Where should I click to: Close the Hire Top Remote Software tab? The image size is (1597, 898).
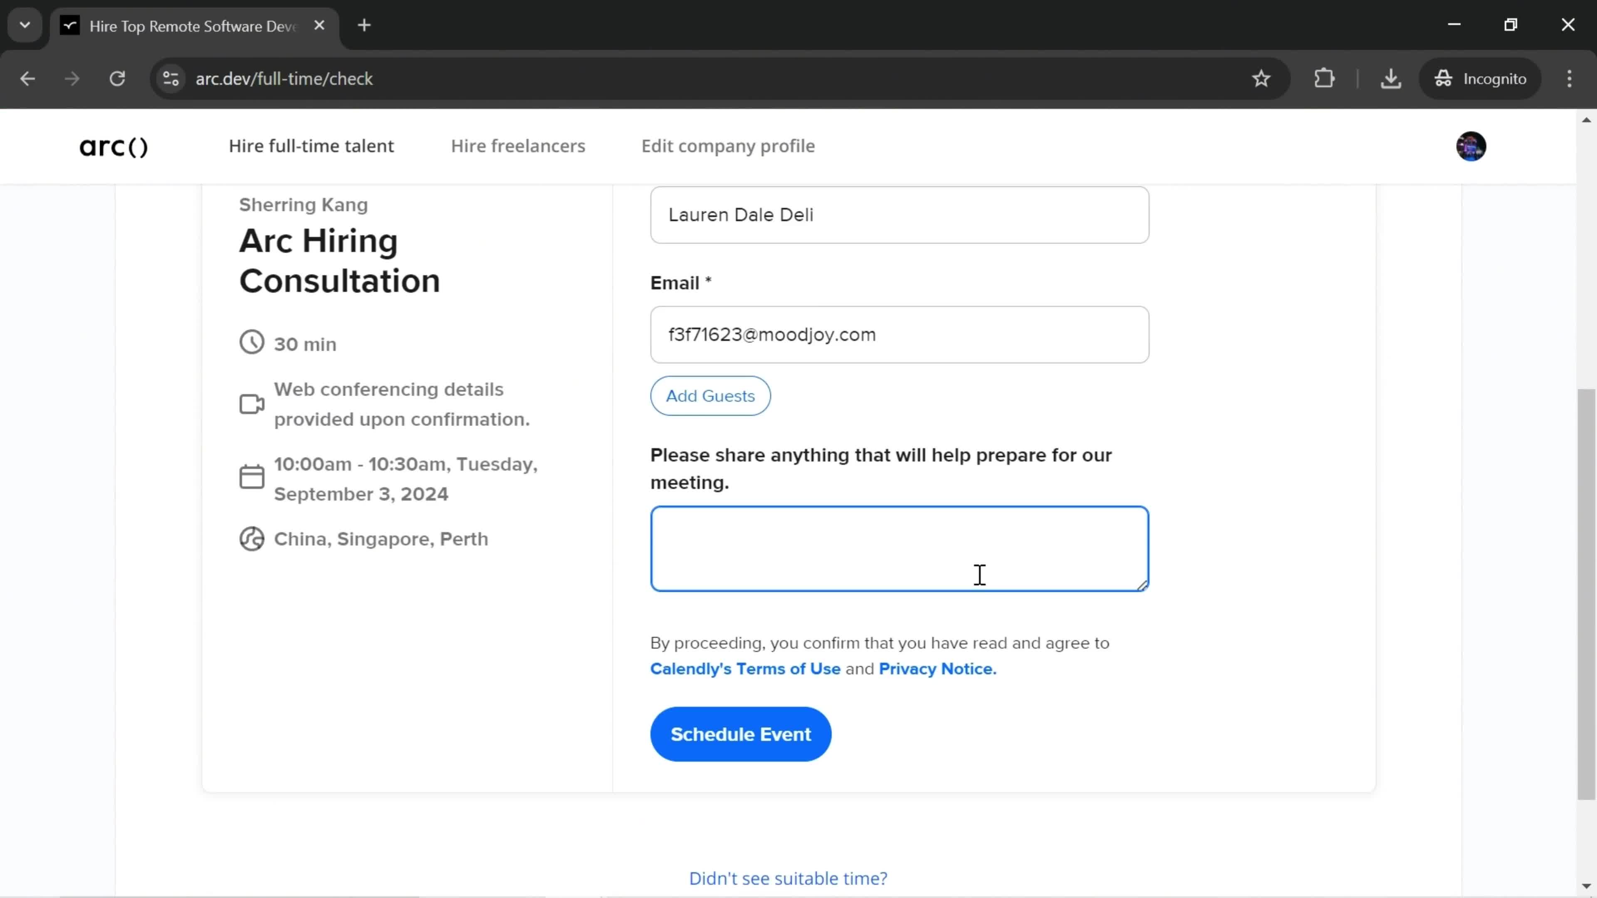coord(319,25)
